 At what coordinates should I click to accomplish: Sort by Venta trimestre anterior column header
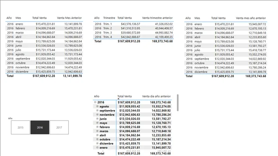pyautogui.click(x=157, y=18)
